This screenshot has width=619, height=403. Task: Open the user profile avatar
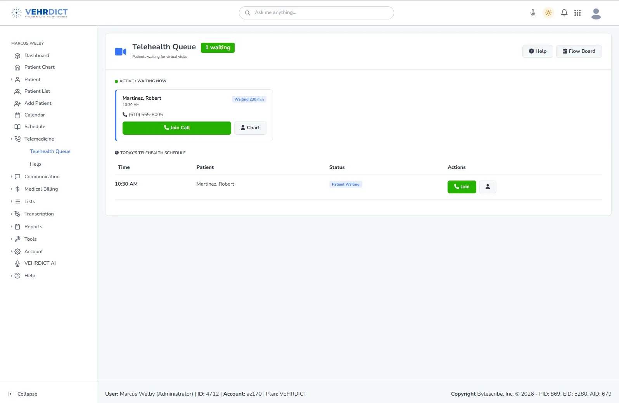596,14
